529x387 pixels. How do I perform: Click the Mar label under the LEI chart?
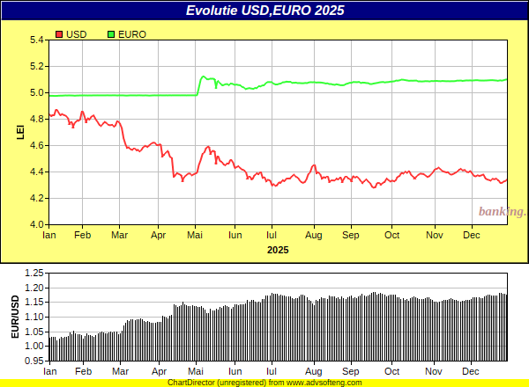(x=119, y=235)
